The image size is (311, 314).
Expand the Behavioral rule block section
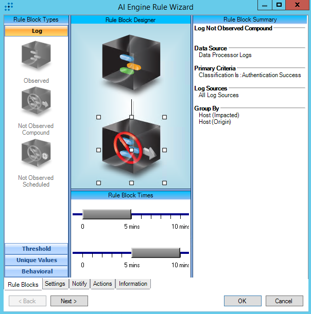(x=37, y=271)
